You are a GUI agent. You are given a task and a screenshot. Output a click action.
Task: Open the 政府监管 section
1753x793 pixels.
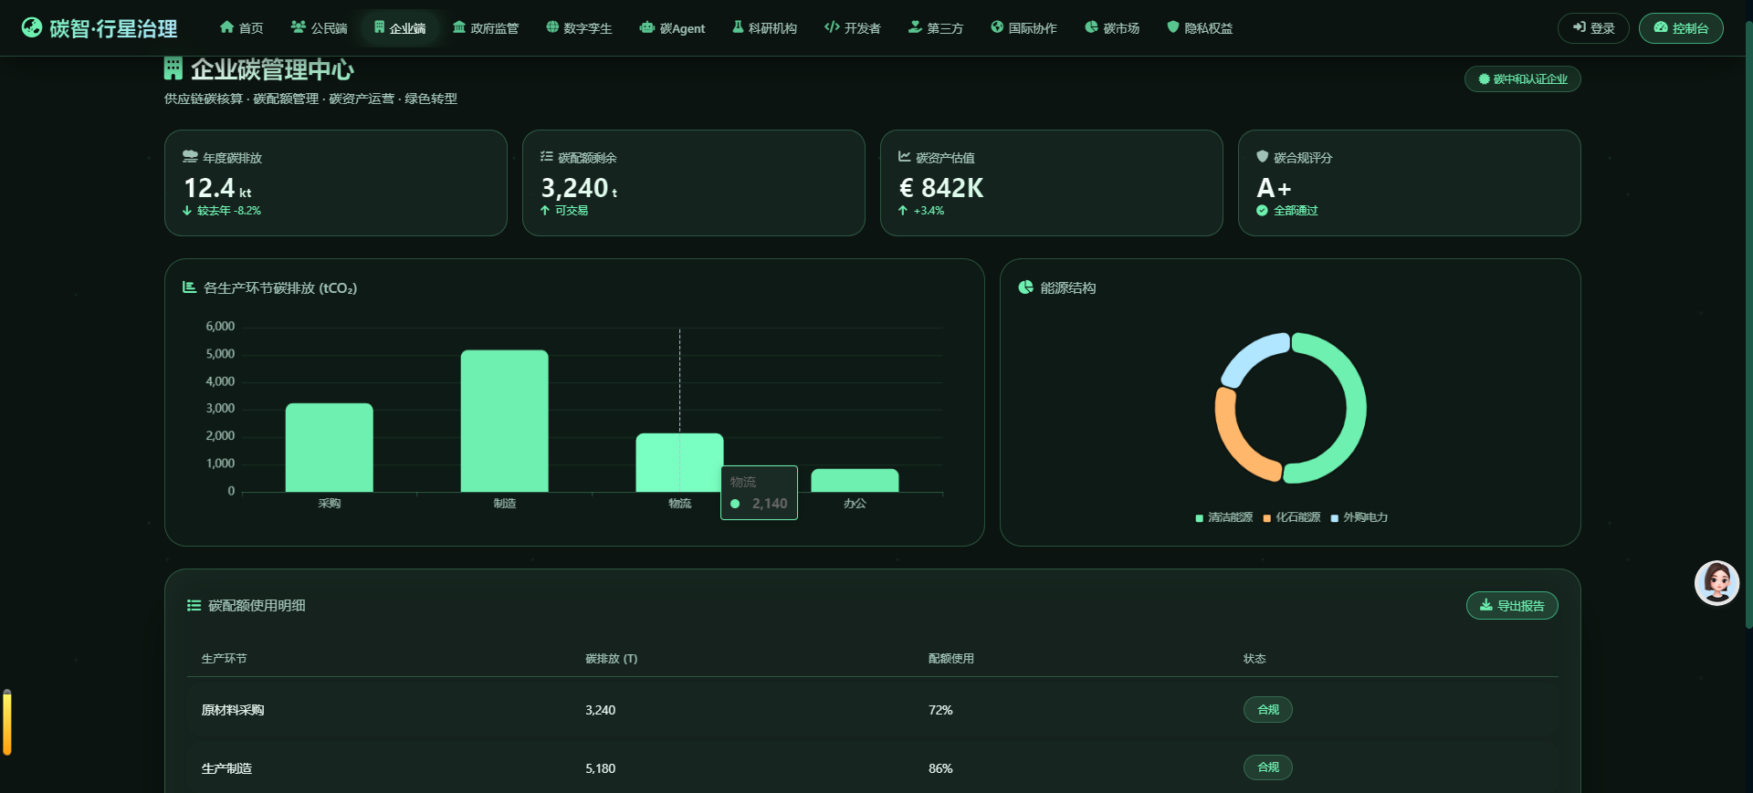pyautogui.click(x=486, y=28)
